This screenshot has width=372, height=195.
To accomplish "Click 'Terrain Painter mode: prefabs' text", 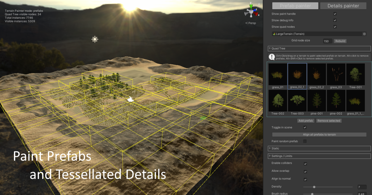I will point(24,11).
